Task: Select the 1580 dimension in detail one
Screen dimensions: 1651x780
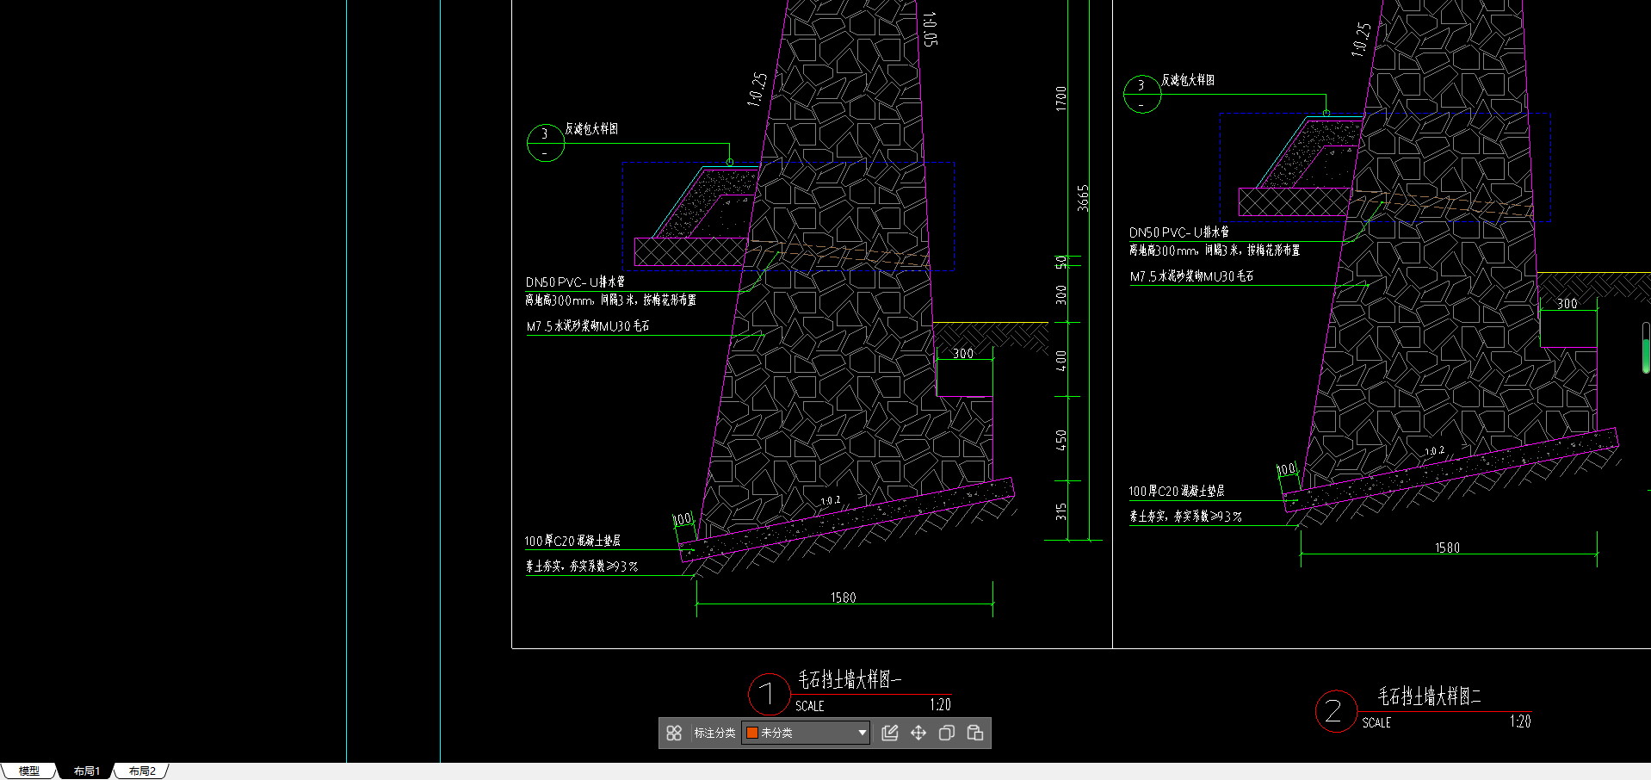Action: pos(844,597)
